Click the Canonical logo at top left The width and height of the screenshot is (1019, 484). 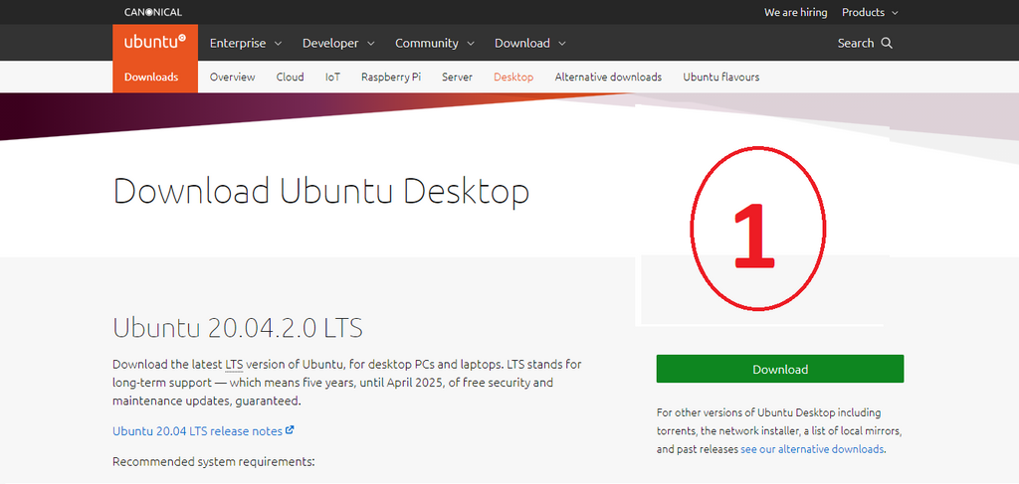pos(153,12)
